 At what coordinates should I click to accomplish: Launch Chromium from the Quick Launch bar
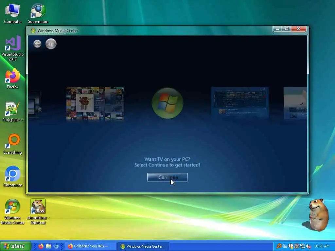tap(56, 246)
